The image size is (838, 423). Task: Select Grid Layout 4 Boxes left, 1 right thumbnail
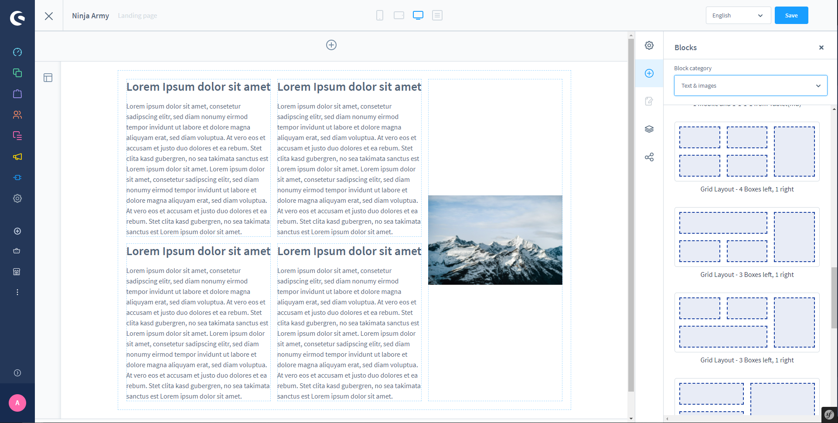747,151
